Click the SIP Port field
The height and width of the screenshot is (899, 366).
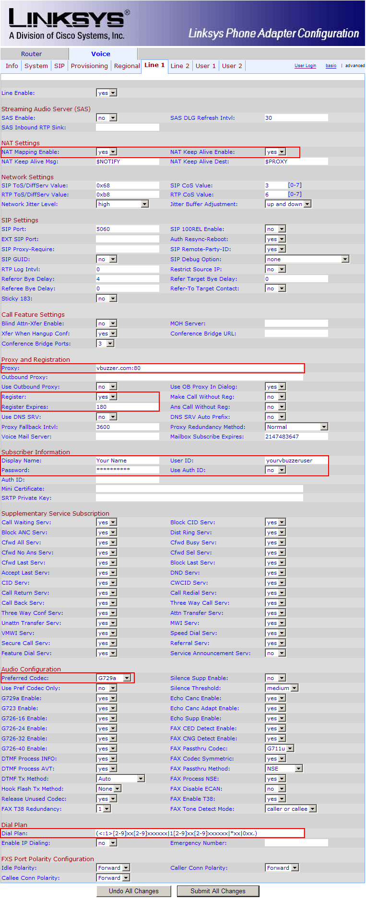coord(128,229)
